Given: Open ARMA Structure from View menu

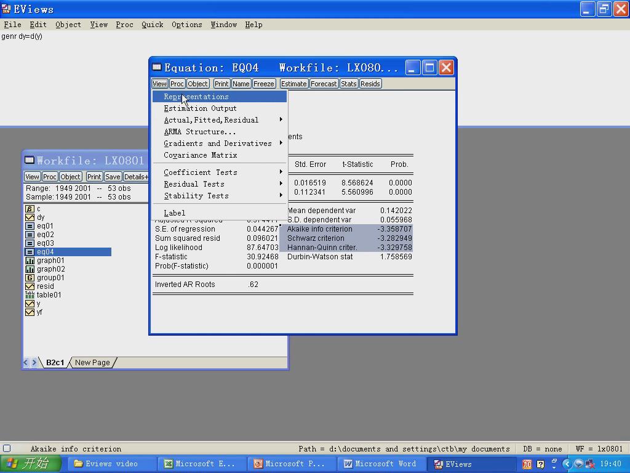Looking at the screenshot, I should pyautogui.click(x=220, y=132).
